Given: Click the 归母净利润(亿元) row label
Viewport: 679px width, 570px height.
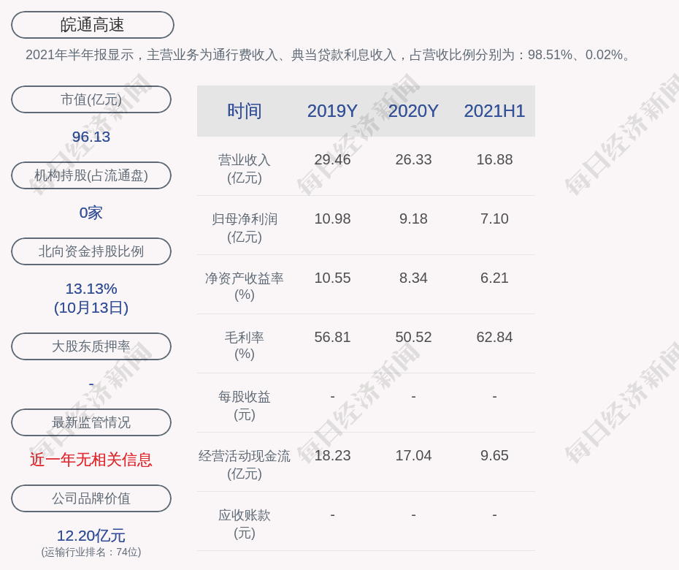Looking at the screenshot, I should tap(245, 228).
